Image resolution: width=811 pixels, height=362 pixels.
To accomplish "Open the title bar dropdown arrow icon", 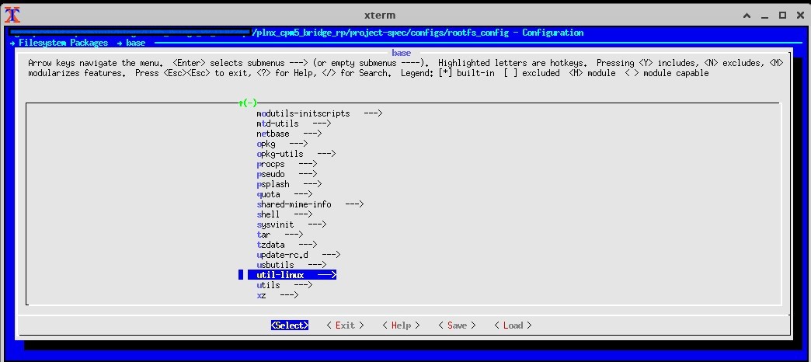I will [x=747, y=16].
